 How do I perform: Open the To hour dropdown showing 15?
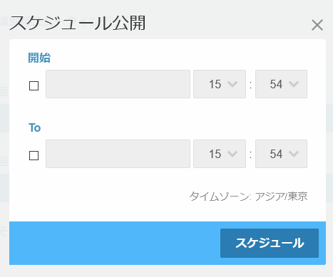(x=220, y=154)
